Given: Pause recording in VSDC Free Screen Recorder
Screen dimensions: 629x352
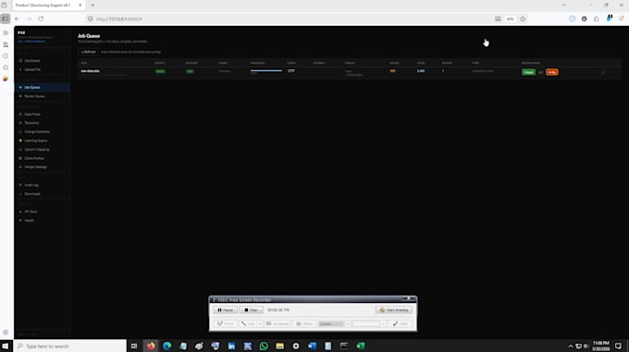Looking at the screenshot, I should [x=225, y=310].
